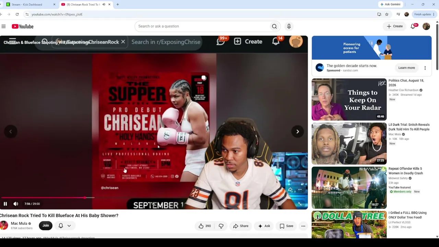Open the Sandoz ad banner image

[371, 48]
